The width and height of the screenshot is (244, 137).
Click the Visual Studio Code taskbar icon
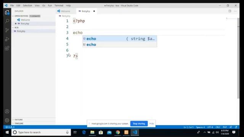(x=135, y=132)
